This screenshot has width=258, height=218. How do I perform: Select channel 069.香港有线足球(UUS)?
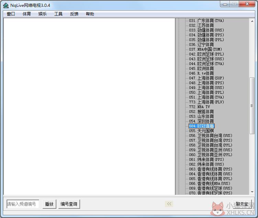point(211,188)
